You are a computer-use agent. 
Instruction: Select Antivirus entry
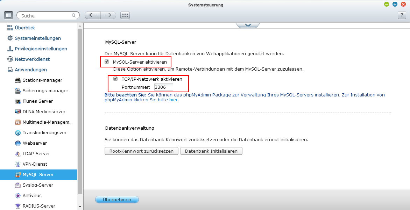pos(32,195)
